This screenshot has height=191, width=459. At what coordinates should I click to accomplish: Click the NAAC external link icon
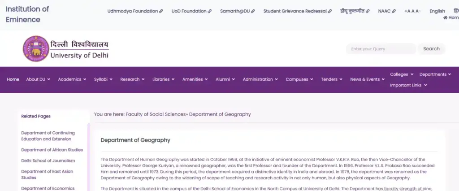pos(394,11)
